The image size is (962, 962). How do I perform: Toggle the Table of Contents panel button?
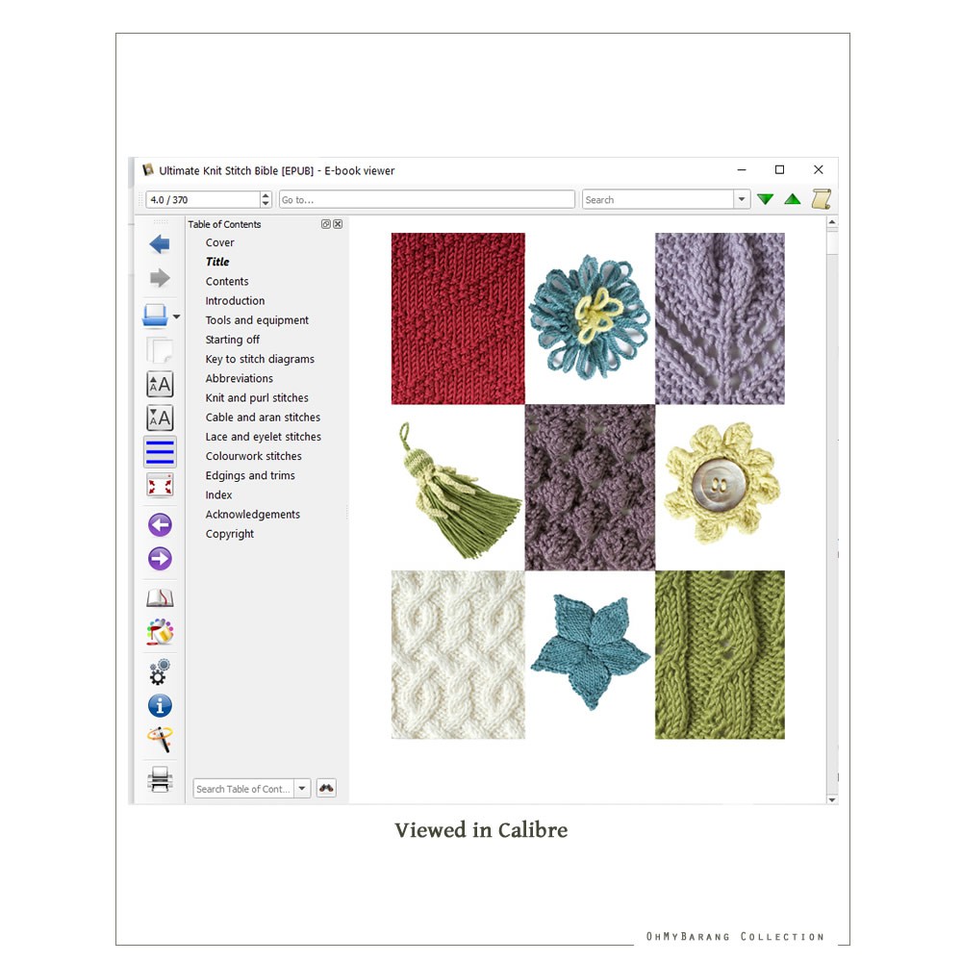click(160, 451)
